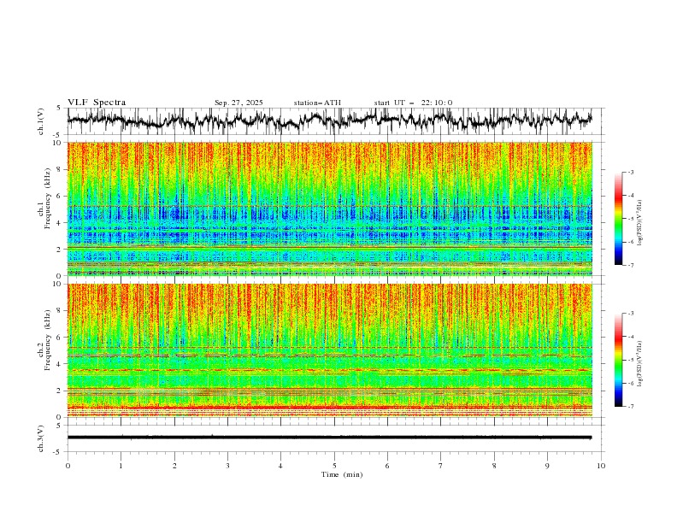Click the '-3' value on ch.1 color scale
The width and height of the screenshot is (677, 523).
[630, 172]
